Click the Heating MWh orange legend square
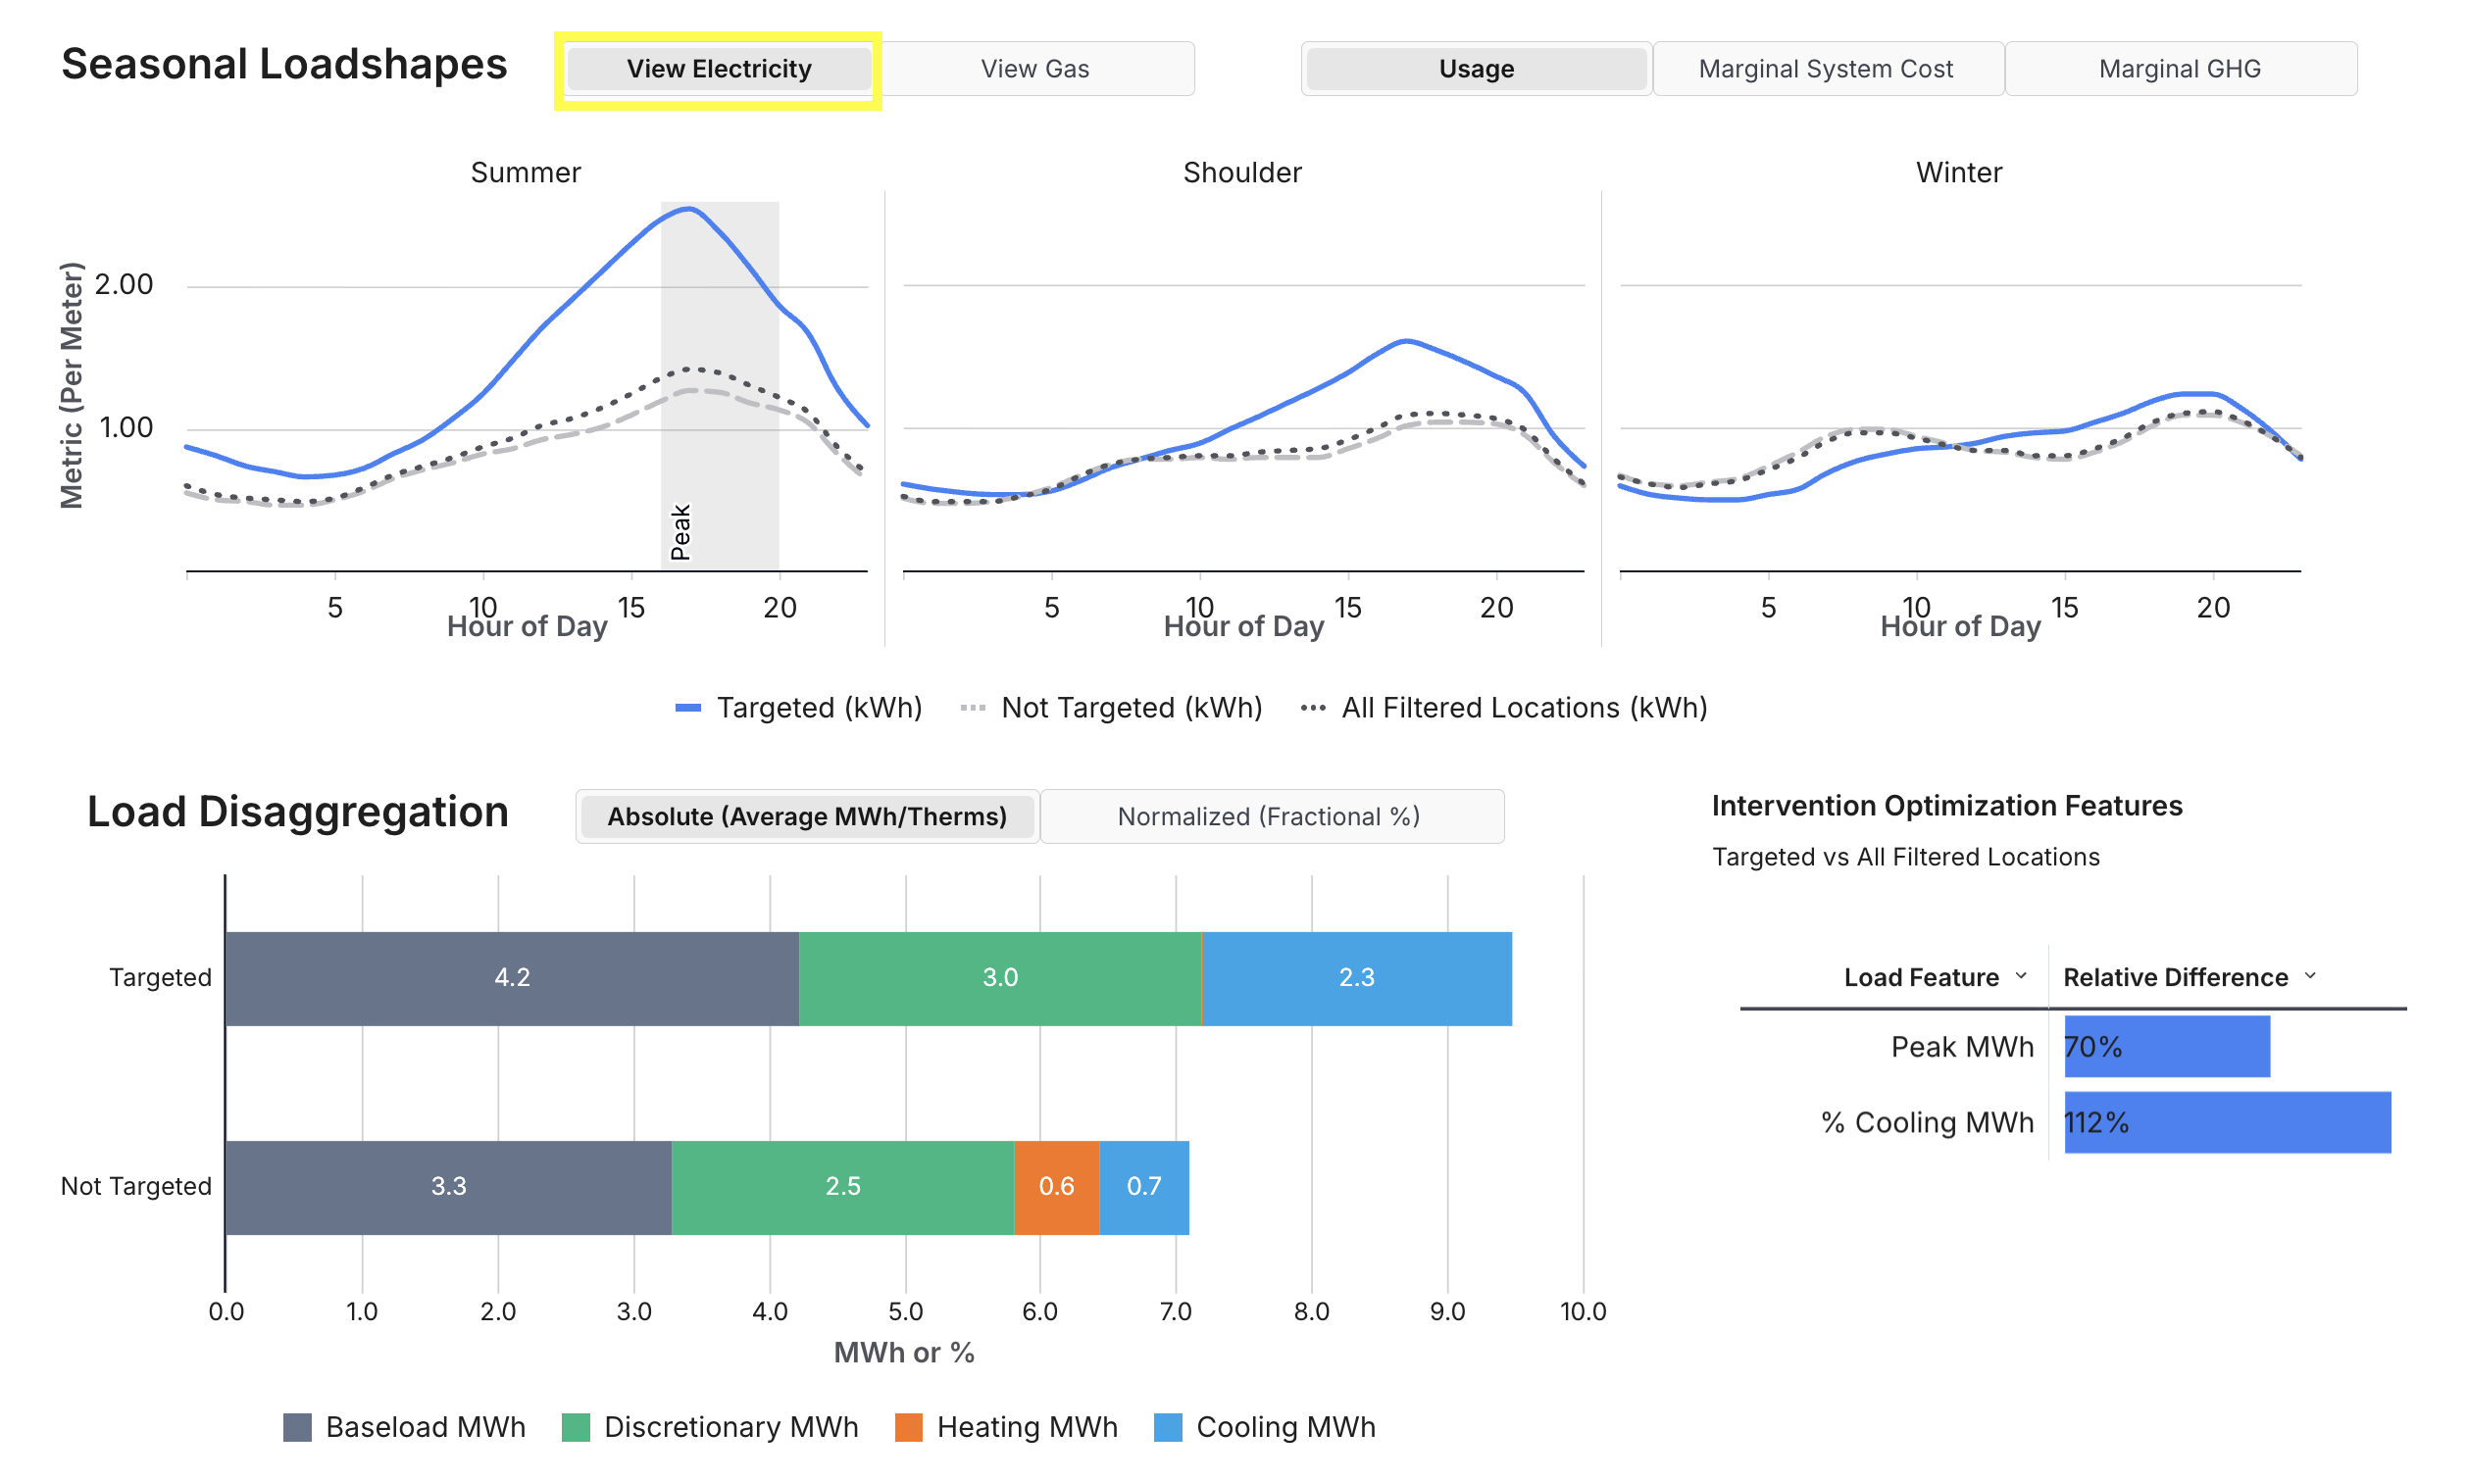The width and height of the screenshot is (2467, 1480). [x=909, y=1427]
